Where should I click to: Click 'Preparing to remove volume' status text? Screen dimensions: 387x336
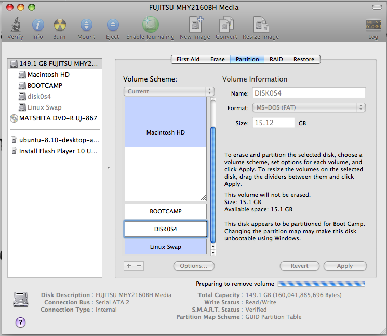point(235,284)
